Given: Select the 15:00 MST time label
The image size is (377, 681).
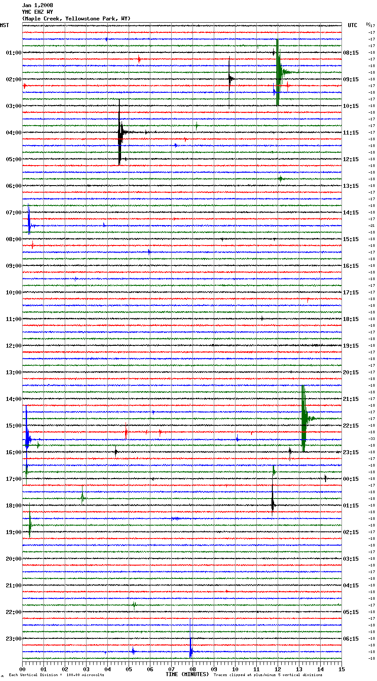Looking at the screenshot, I should click(14, 426).
